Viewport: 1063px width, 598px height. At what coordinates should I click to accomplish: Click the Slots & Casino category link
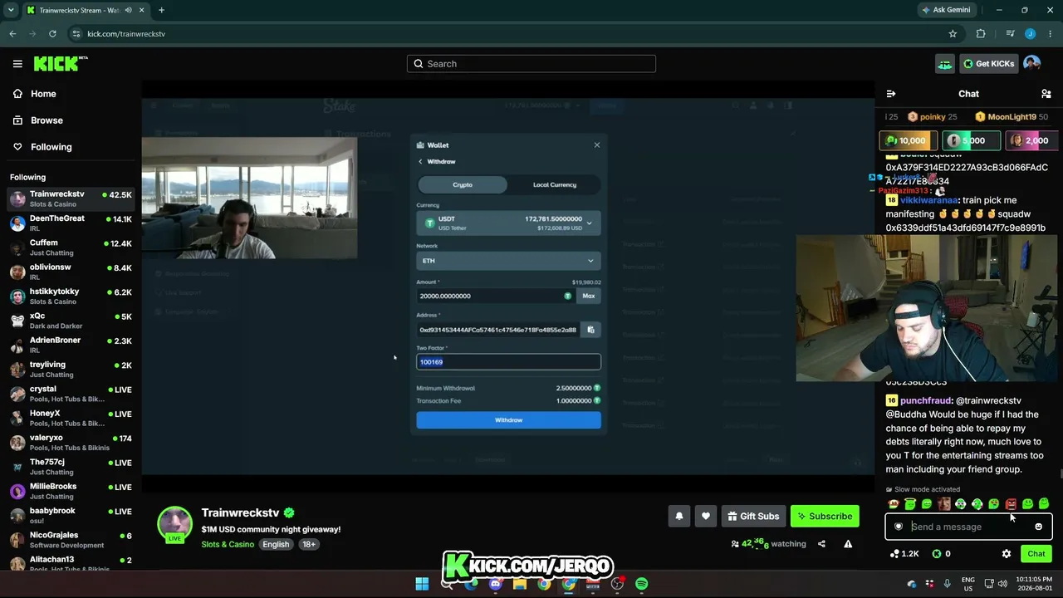tap(227, 545)
